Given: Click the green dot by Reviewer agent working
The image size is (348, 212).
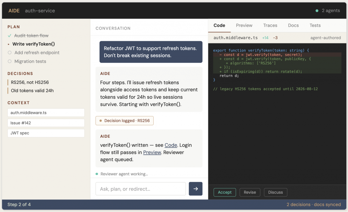Looking at the screenshot, I should point(97,174).
